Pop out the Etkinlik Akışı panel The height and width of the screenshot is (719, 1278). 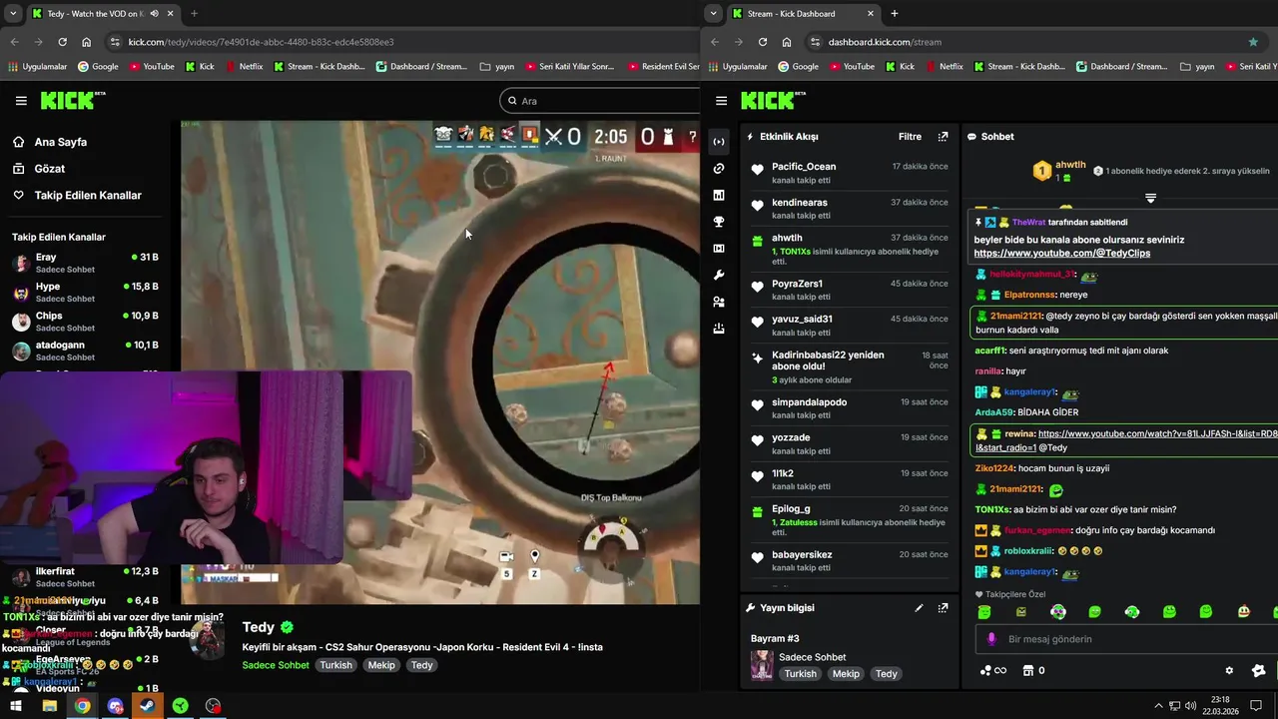tap(943, 137)
